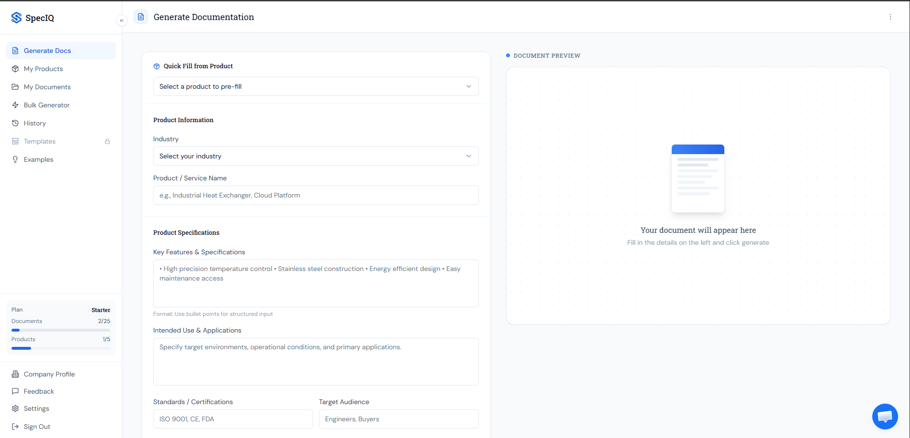Go to Settings
The image size is (910, 438).
click(x=61, y=408)
